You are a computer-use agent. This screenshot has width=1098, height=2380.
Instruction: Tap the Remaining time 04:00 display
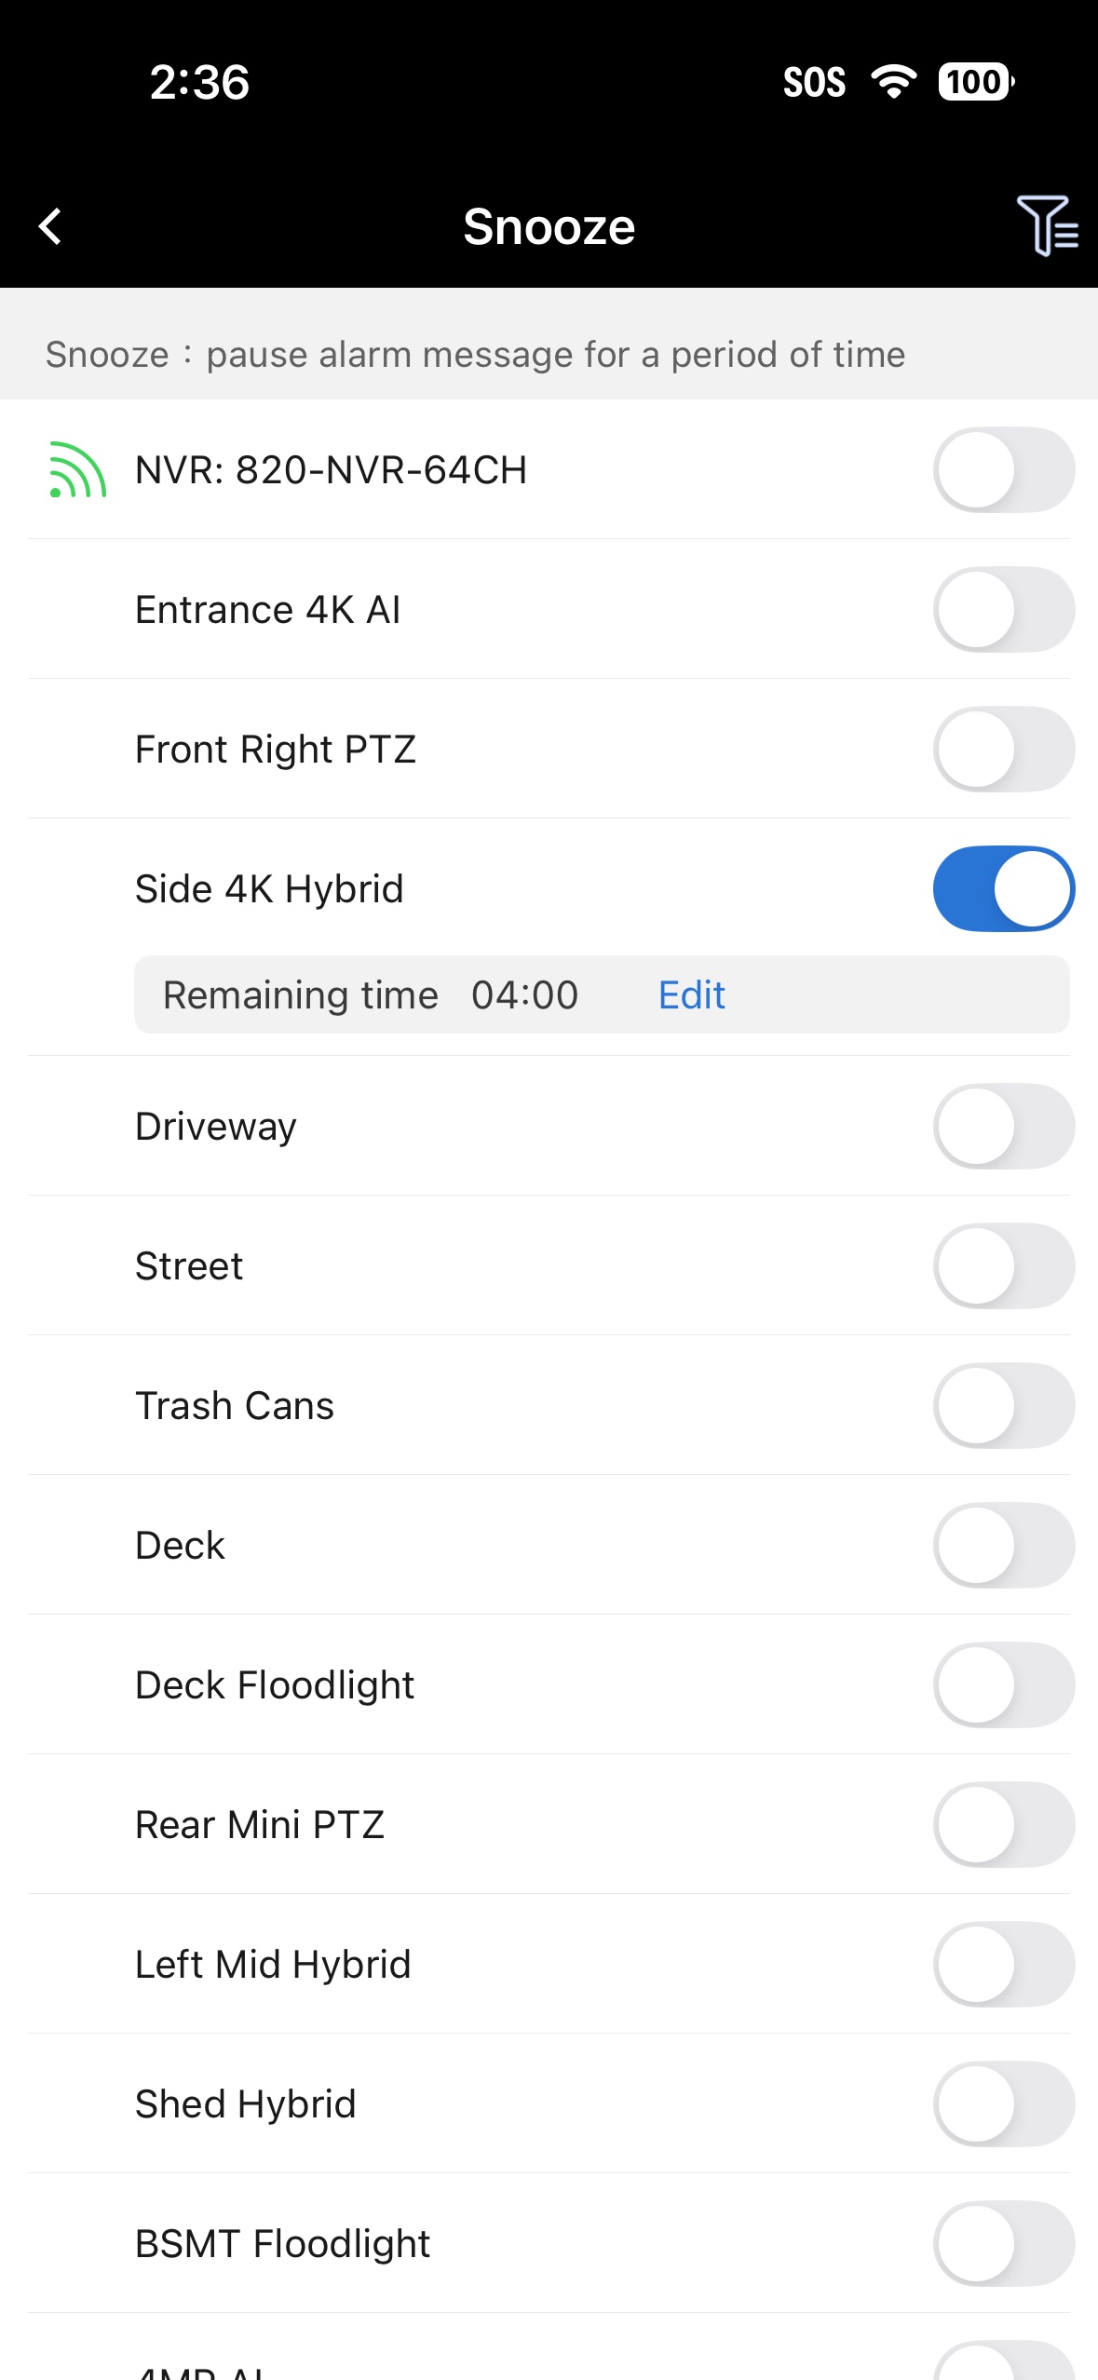click(x=371, y=995)
